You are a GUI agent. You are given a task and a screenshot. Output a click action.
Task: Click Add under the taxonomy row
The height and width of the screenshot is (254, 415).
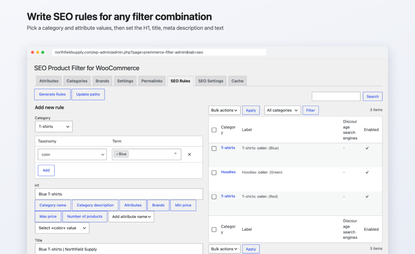[46, 170]
